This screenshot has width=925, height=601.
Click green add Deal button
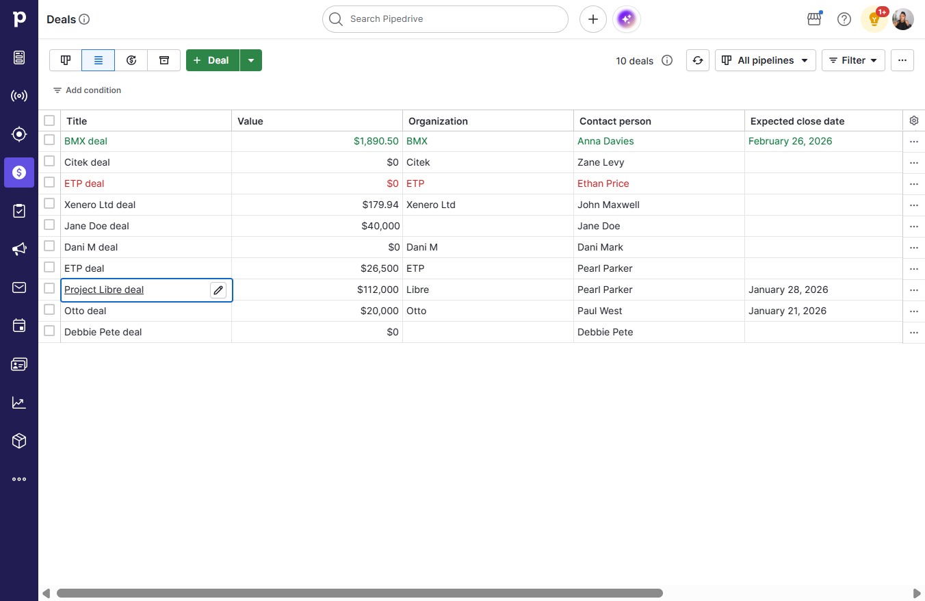click(x=213, y=60)
